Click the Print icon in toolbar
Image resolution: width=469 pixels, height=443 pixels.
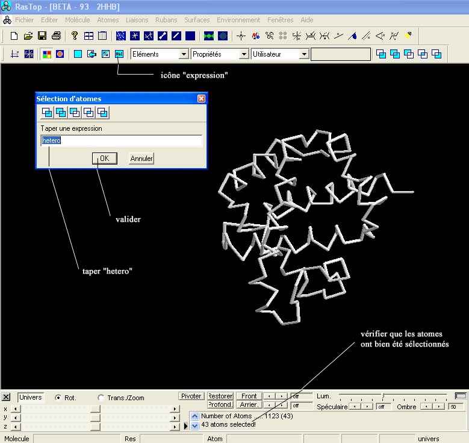tap(56, 36)
